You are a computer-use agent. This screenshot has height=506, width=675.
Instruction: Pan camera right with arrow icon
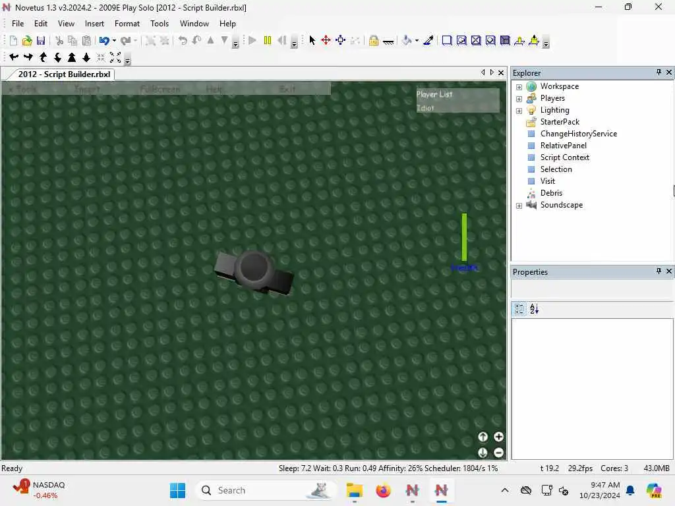pos(28,57)
